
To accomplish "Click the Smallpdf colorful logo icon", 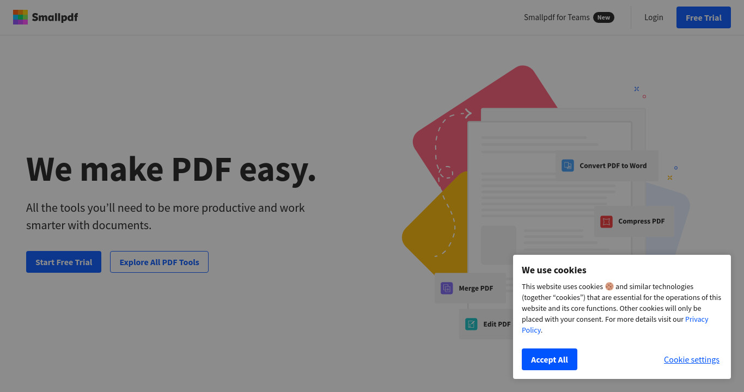I will (20, 17).
